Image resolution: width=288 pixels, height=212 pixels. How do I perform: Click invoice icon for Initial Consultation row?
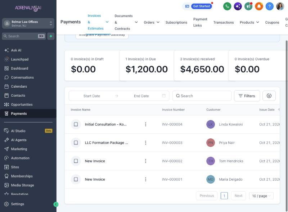76,124
